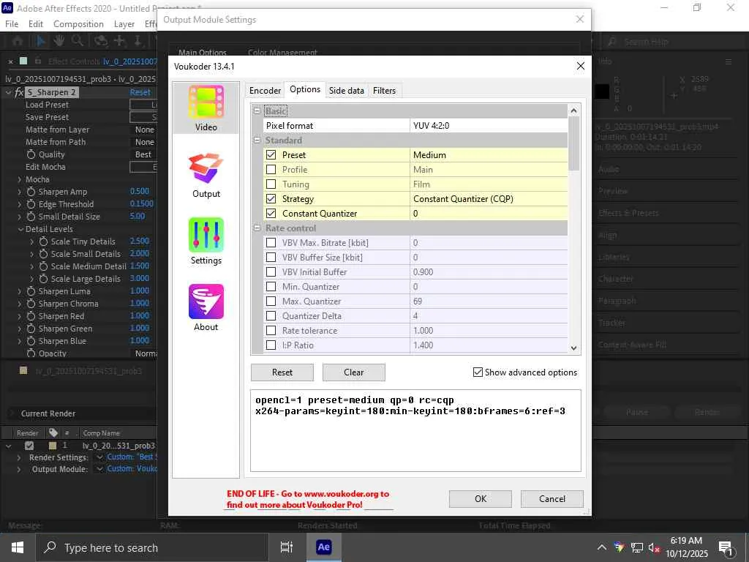Image resolution: width=749 pixels, height=562 pixels.
Task: Open the Output section in Voukoder sidebar
Action: (206, 175)
